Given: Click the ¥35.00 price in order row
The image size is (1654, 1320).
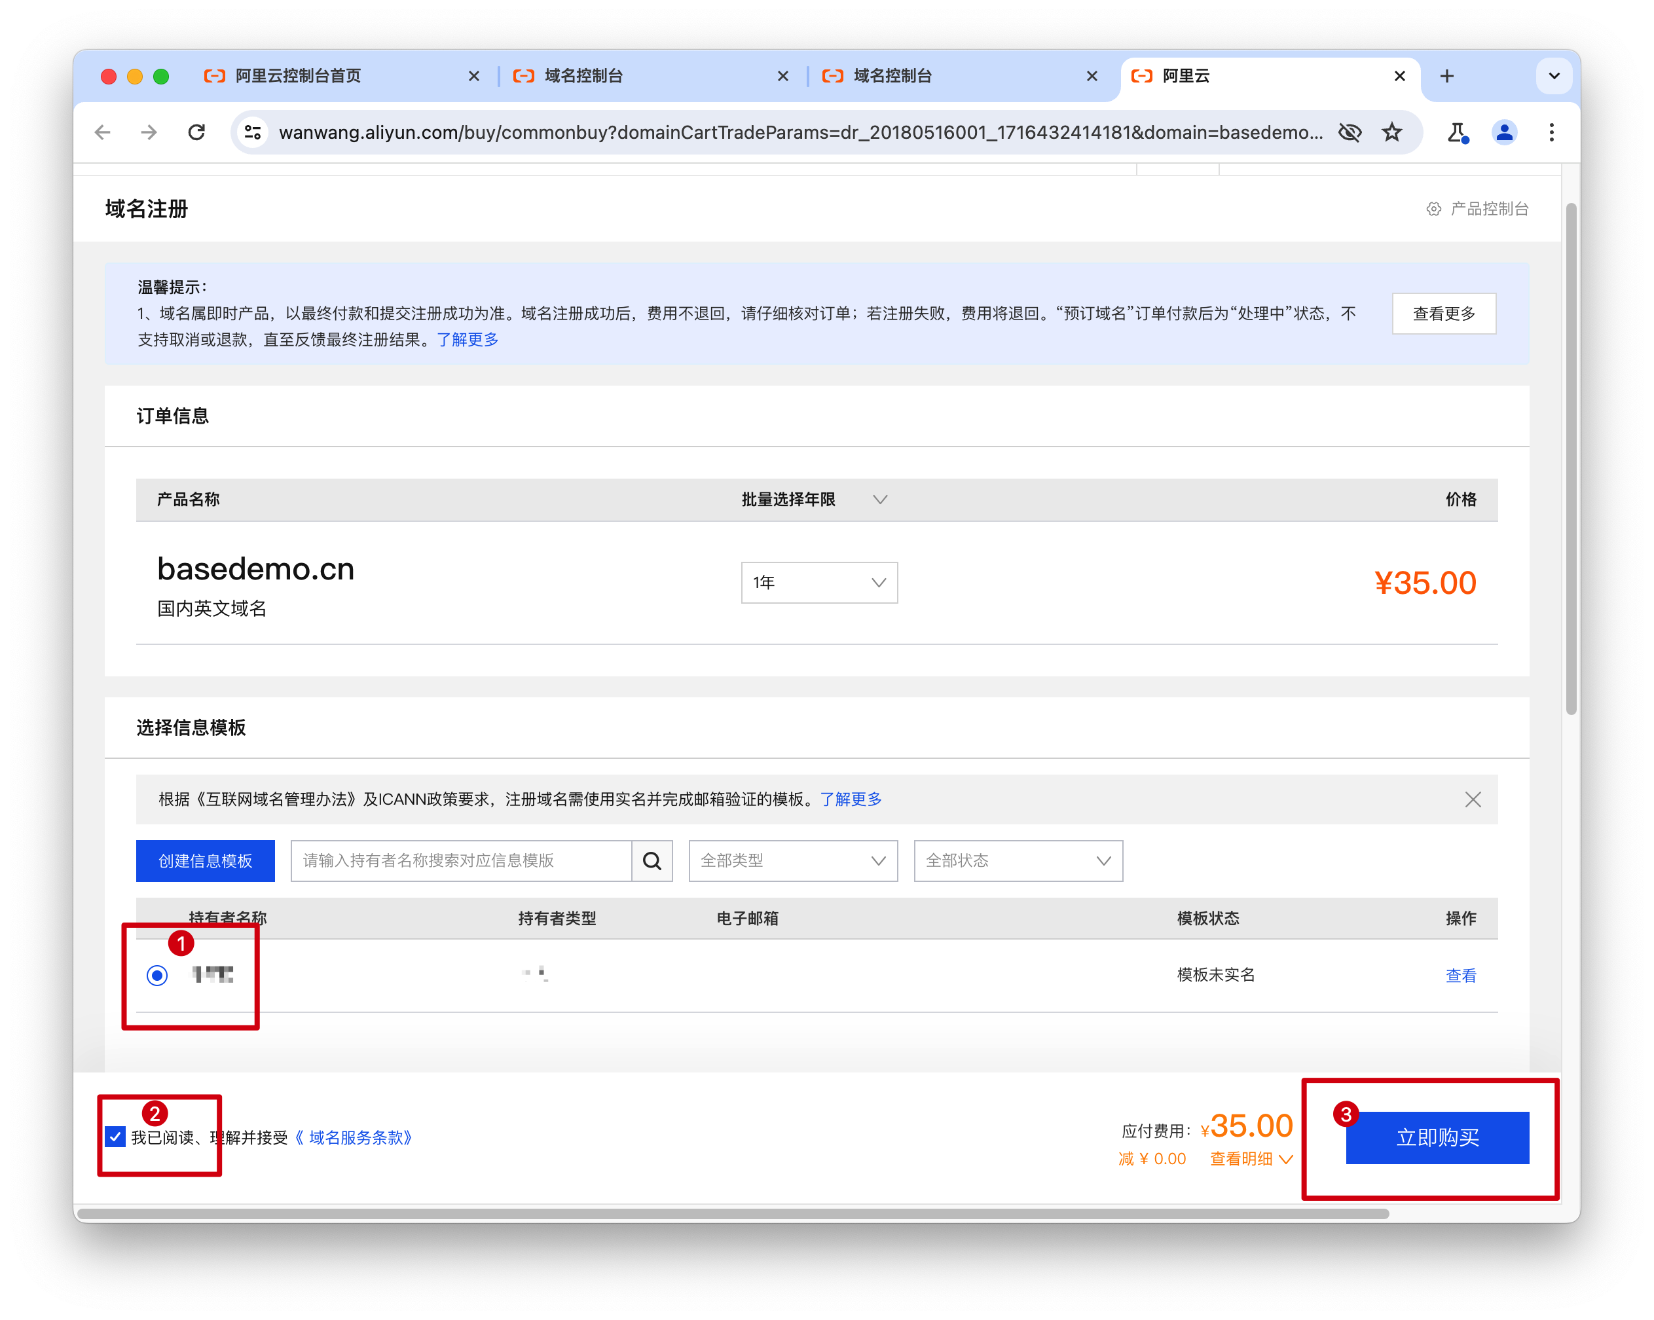Looking at the screenshot, I should [1425, 582].
